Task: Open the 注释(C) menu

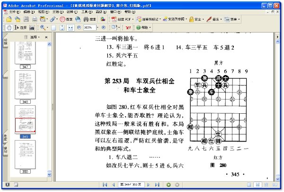Action: (x=72, y=12)
